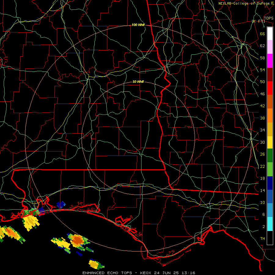275x275 pixels.
Task: Select the navy blue legend swatch between 18 and 14
Action: click(x=270, y=183)
